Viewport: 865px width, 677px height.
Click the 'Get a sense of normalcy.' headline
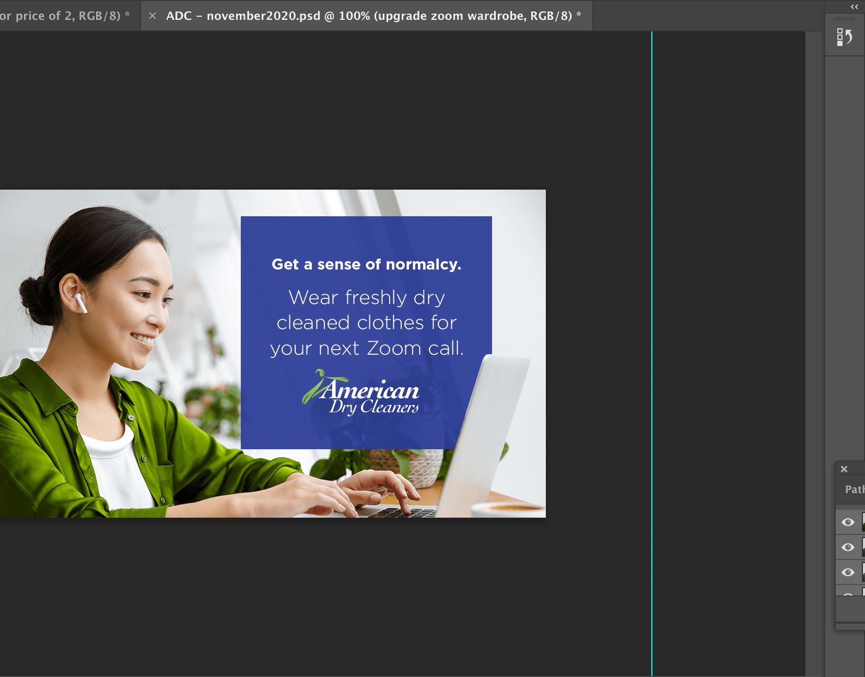pyautogui.click(x=366, y=264)
